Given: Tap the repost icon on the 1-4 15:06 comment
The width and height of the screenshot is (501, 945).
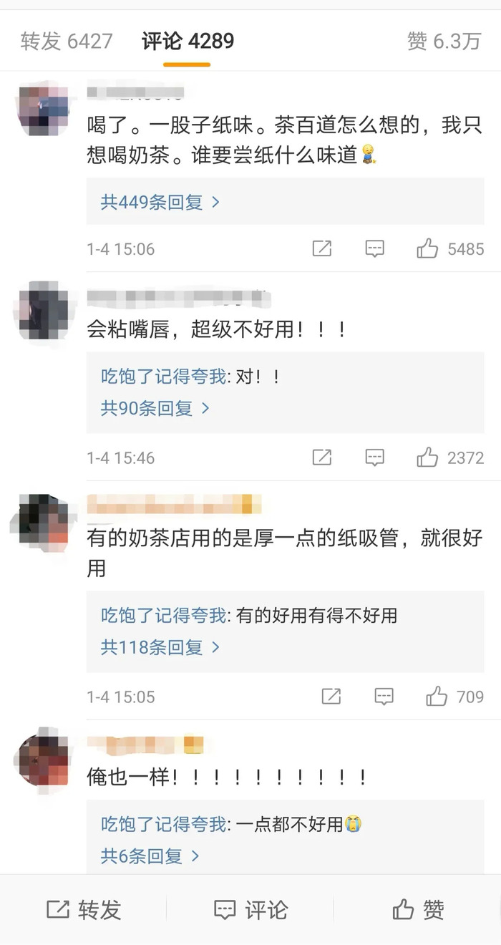Looking at the screenshot, I should [x=322, y=248].
